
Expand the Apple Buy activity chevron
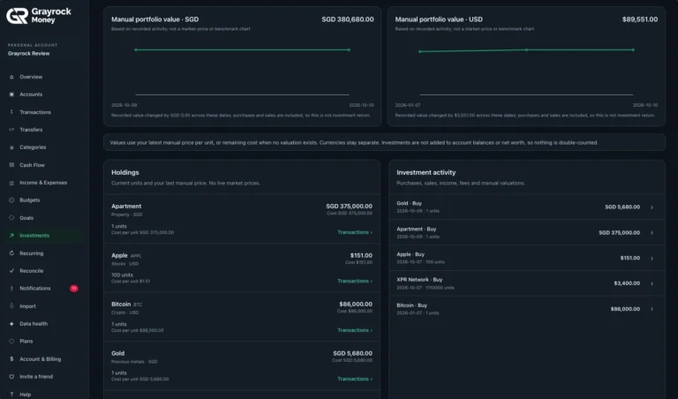[x=652, y=259]
